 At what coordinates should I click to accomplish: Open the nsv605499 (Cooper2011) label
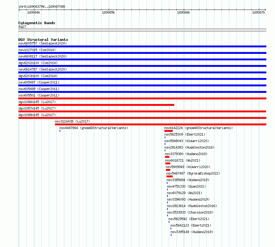pyautogui.click(x=39, y=89)
